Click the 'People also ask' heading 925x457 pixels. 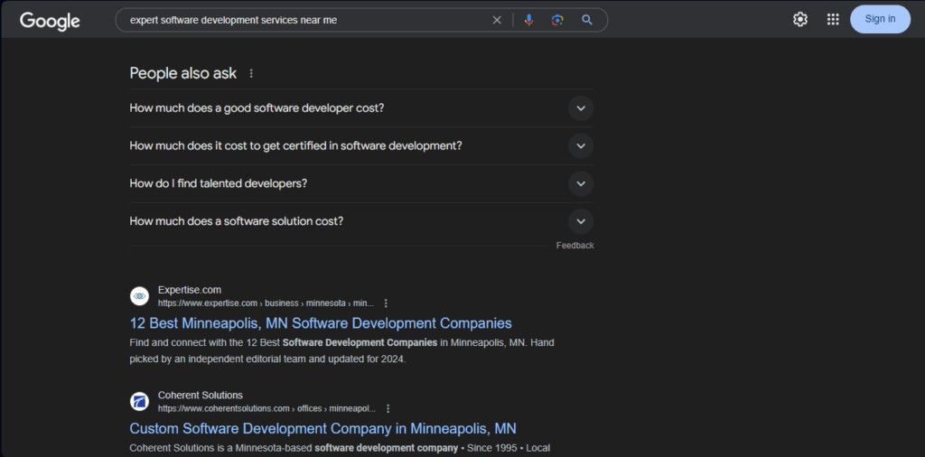point(182,74)
